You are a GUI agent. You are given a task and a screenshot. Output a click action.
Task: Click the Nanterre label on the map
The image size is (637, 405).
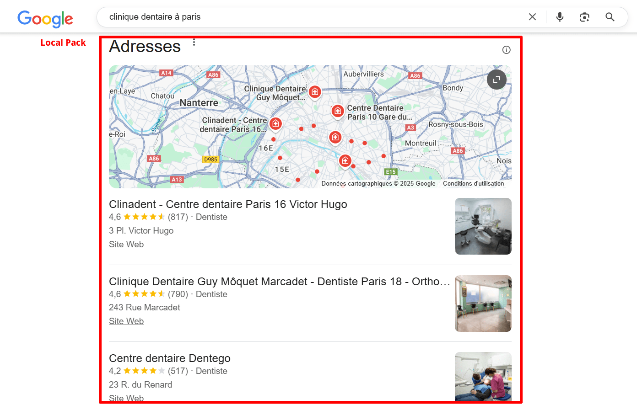(x=199, y=103)
